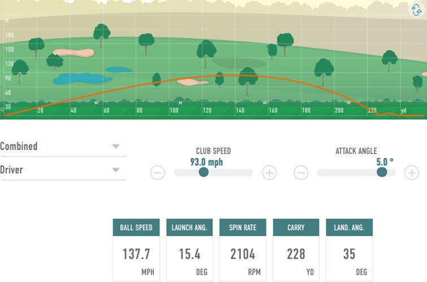
Task: Click the Ball Speed header tile
Action: tap(136, 227)
